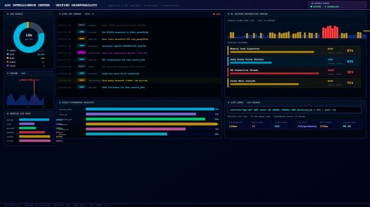Click the green ACTIVE status dot
This screenshot has width=370, height=207.
click(x=312, y=6)
